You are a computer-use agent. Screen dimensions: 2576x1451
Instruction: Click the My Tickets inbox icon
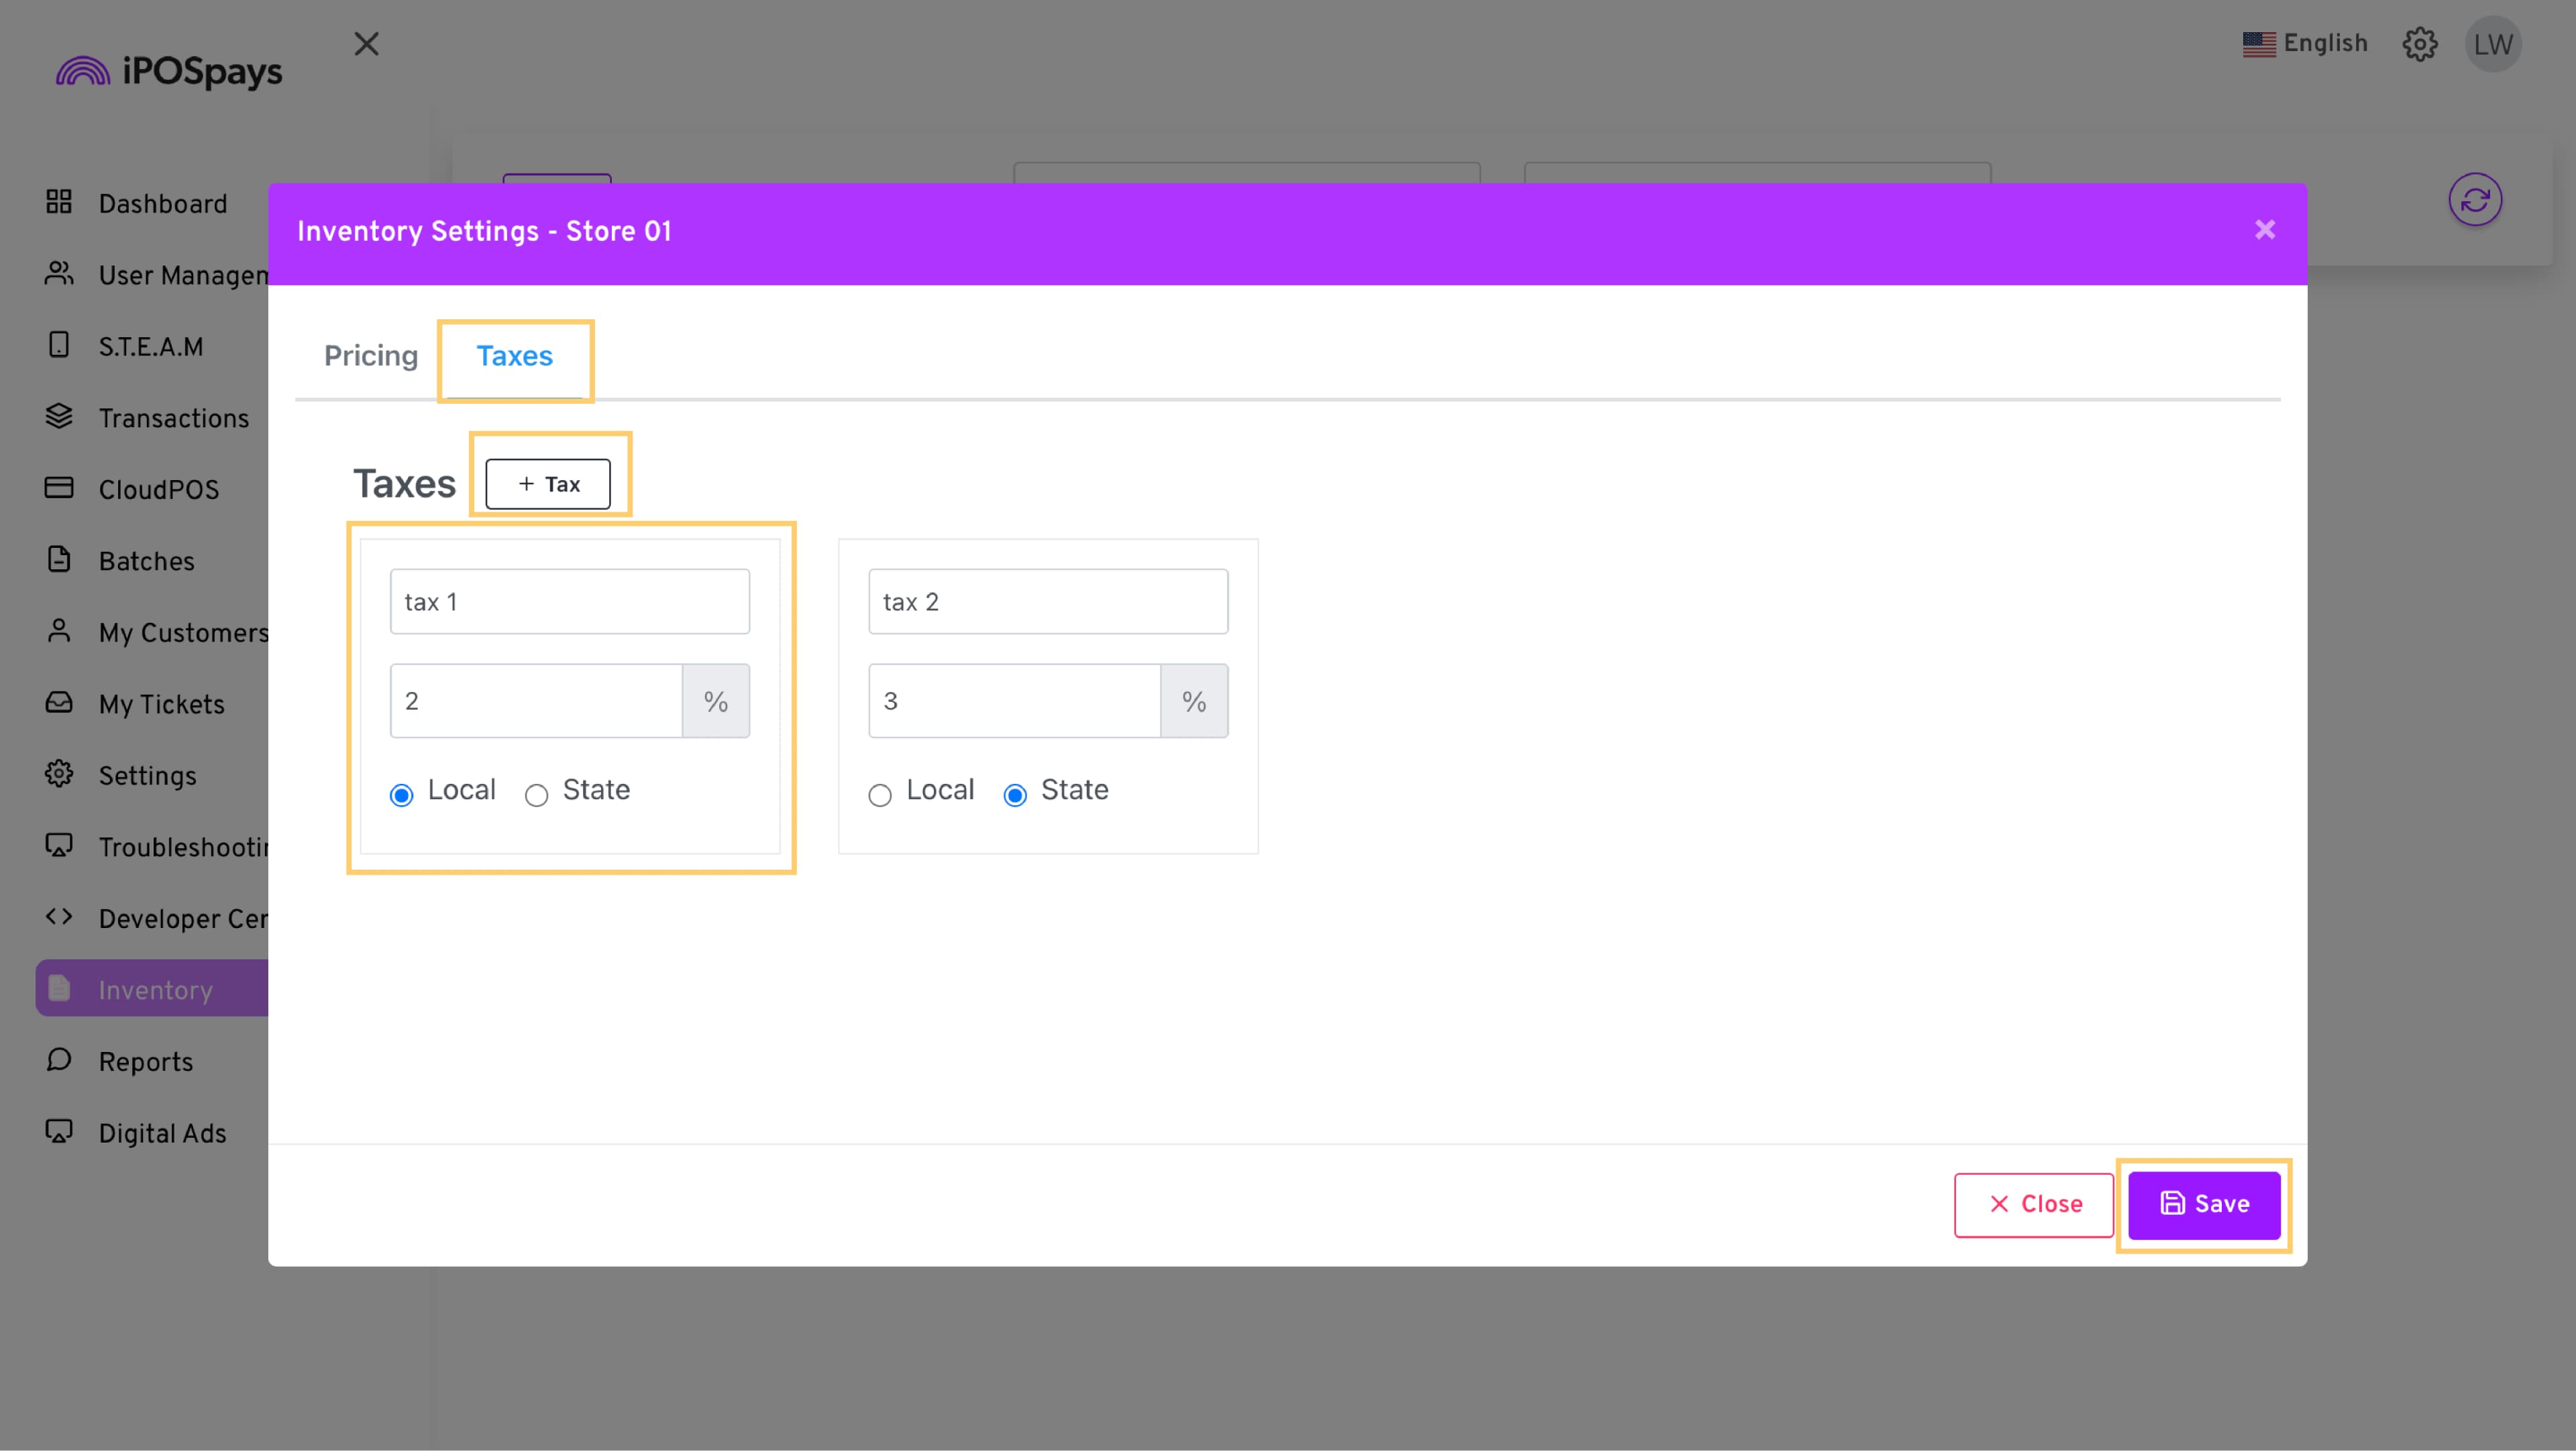(59, 703)
